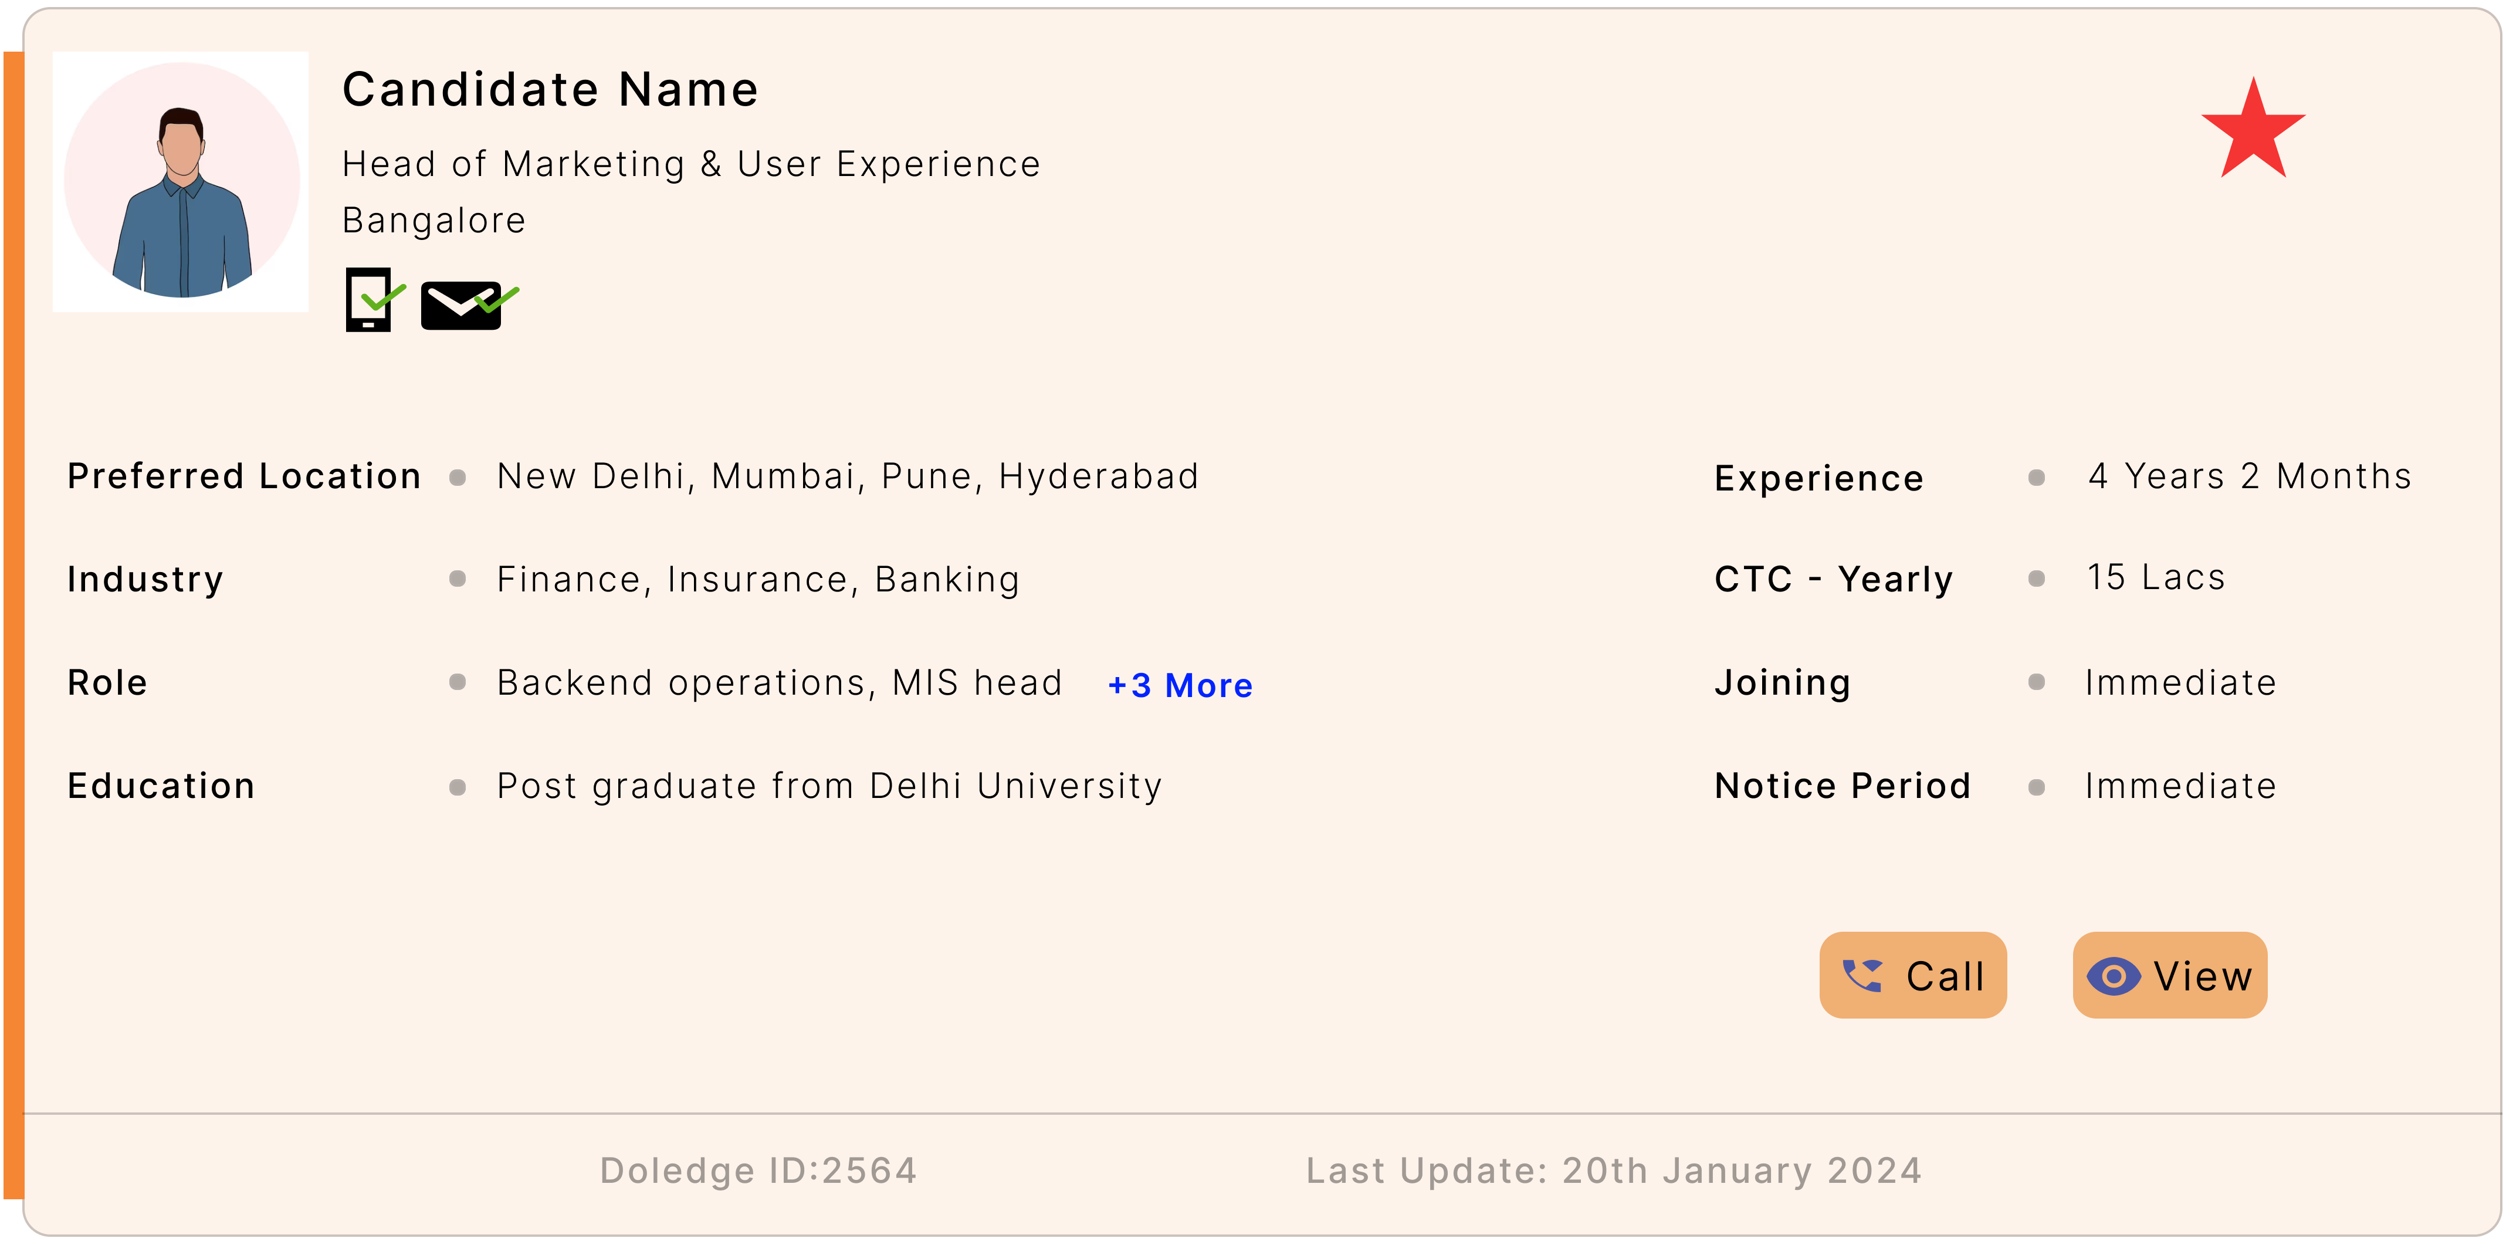Click the Backend operations, MIS head text

click(778, 683)
